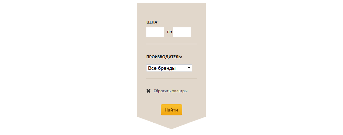Clear filters using the black cross icon
Image resolution: width=343 pixels, height=135 pixels.
click(x=148, y=91)
